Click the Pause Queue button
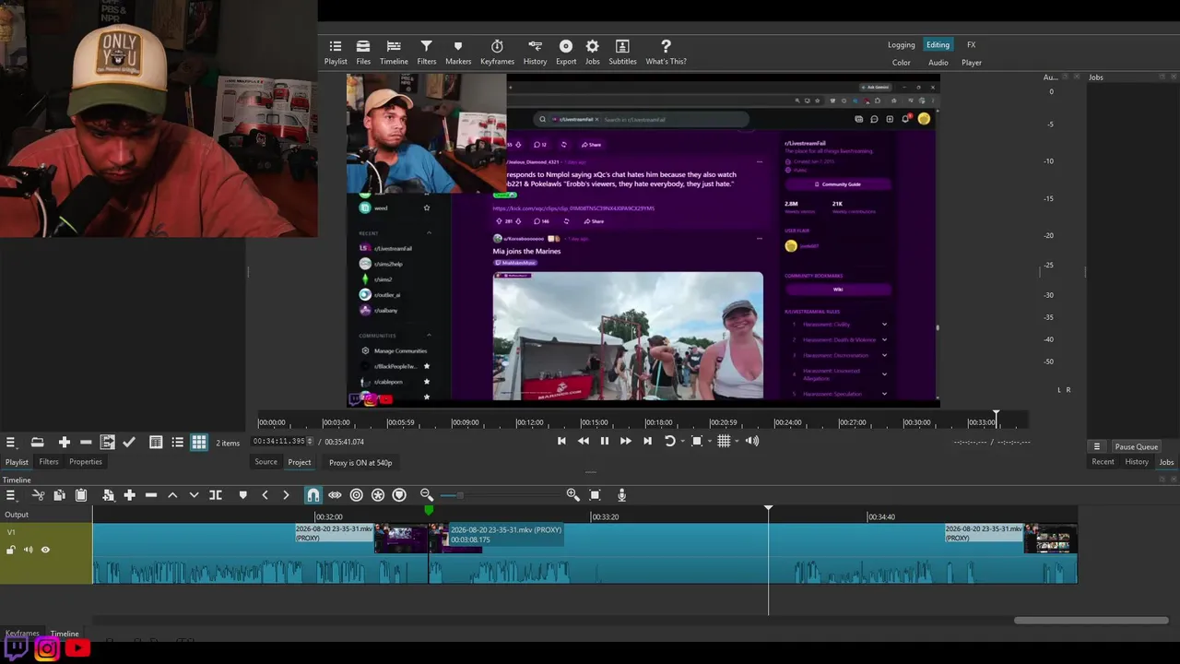This screenshot has height=664, width=1180. pyautogui.click(x=1137, y=446)
